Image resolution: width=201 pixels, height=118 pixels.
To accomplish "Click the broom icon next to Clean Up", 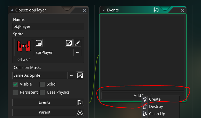I will click(145, 114).
